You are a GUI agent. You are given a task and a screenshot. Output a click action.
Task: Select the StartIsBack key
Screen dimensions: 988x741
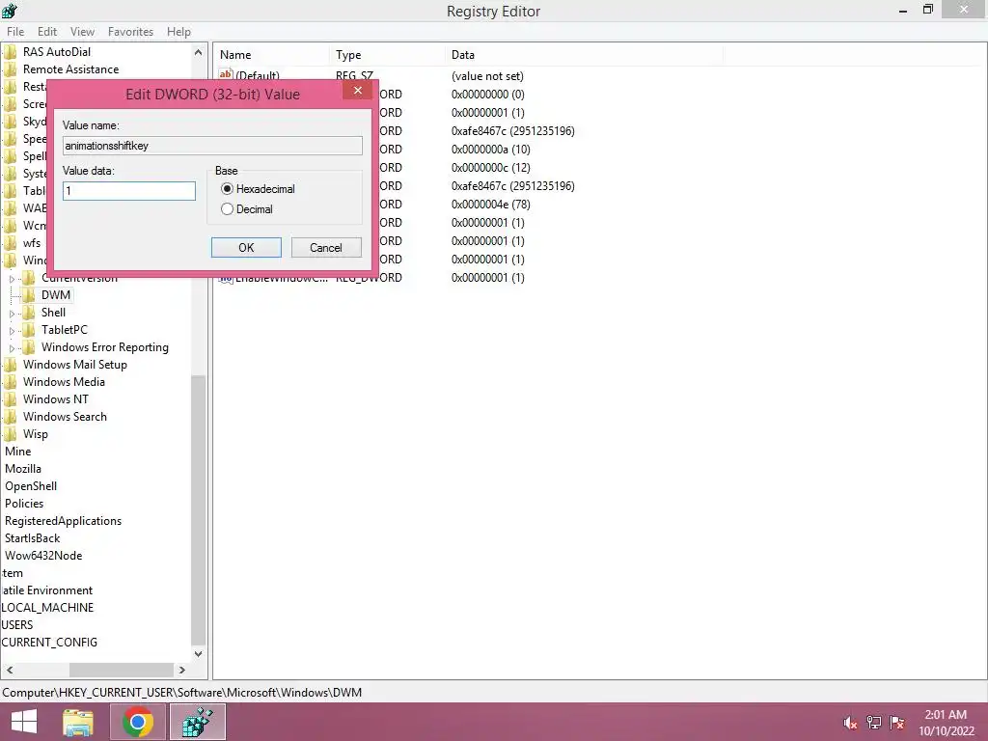click(x=33, y=538)
